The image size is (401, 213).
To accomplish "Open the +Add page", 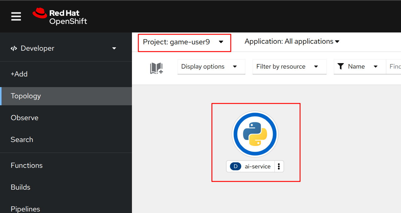I will tap(66, 74).
